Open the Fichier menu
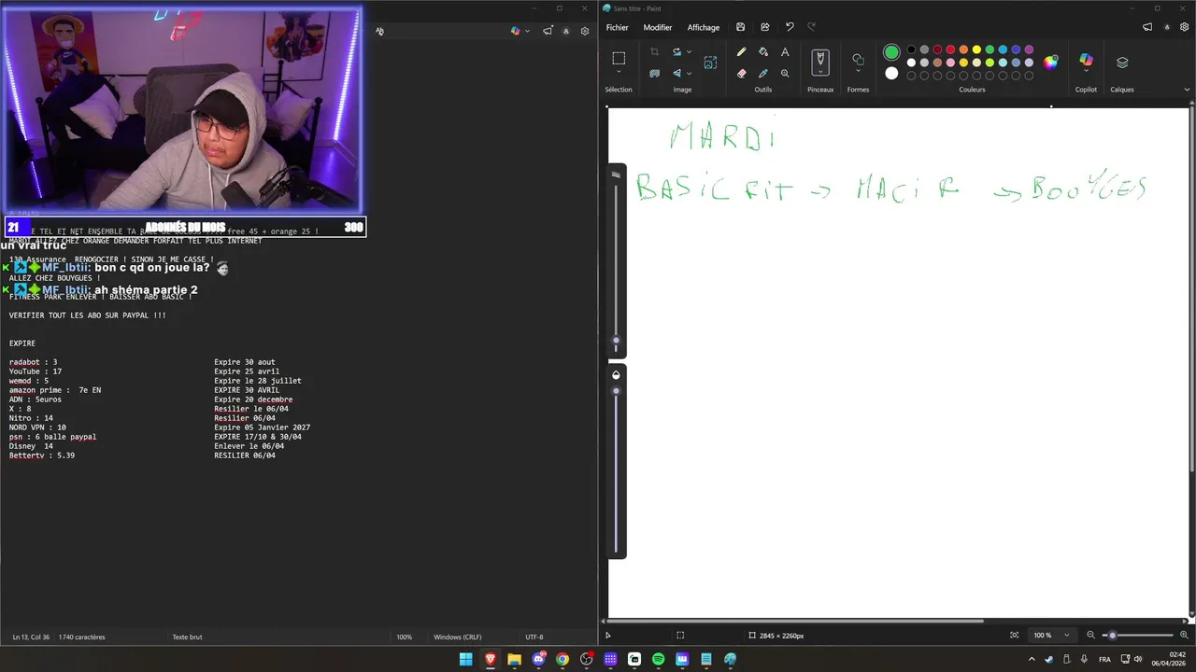1196x672 pixels. (x=618, y=27)
